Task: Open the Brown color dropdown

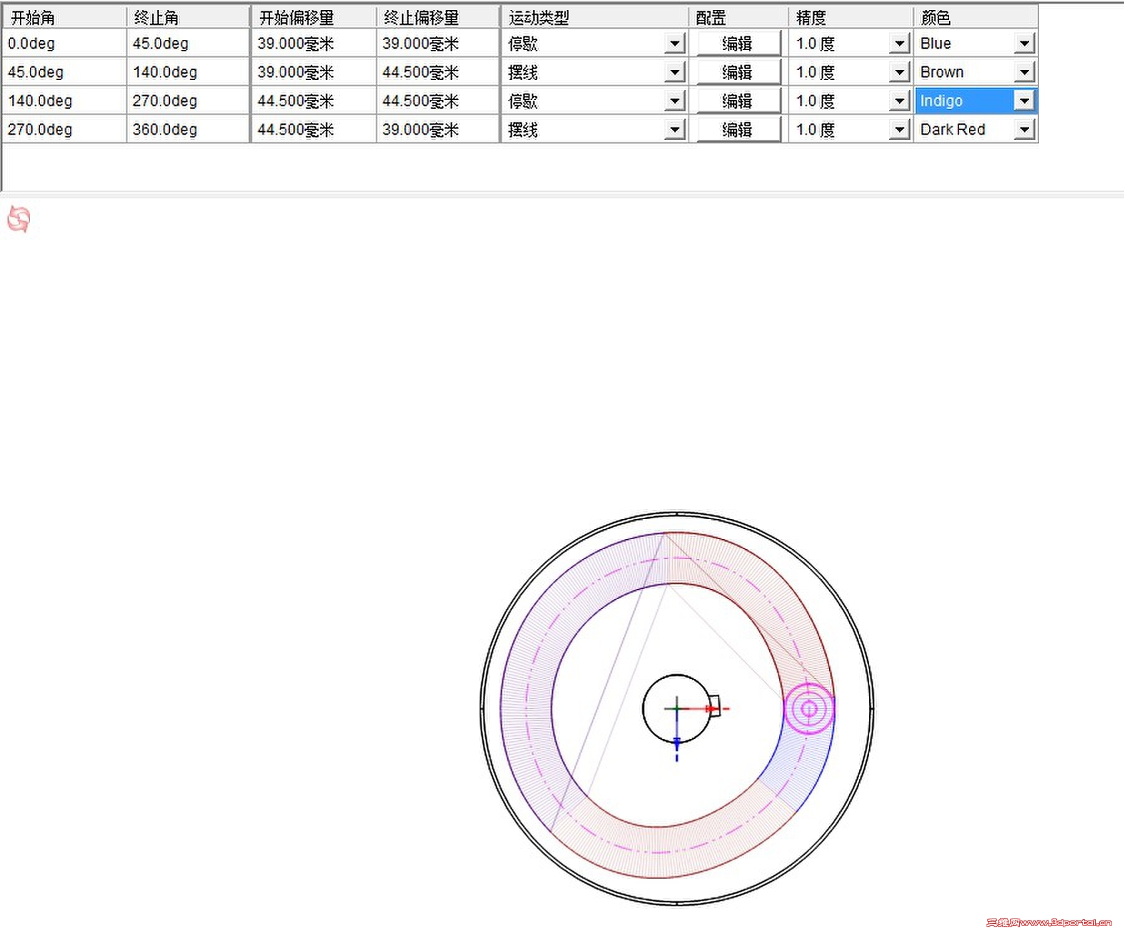Action: (1024, 72)
